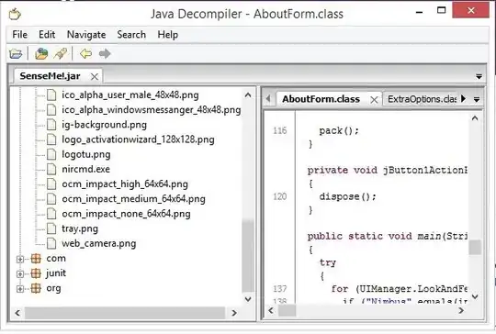Open the Navigate menu
Screen dimensions: 496x334
point(86,35)
